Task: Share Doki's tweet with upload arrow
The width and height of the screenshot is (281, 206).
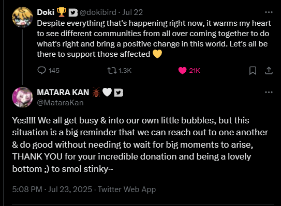Action: tap(269, 70)
